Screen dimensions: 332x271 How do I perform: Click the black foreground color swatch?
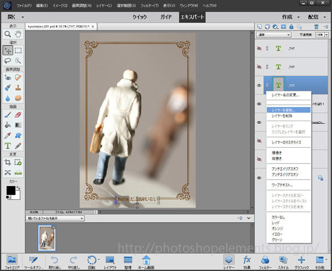[11, 190]
